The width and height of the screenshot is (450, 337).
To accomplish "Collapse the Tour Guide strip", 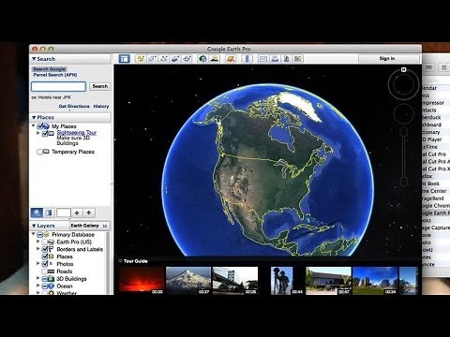I will coord(120,261).
